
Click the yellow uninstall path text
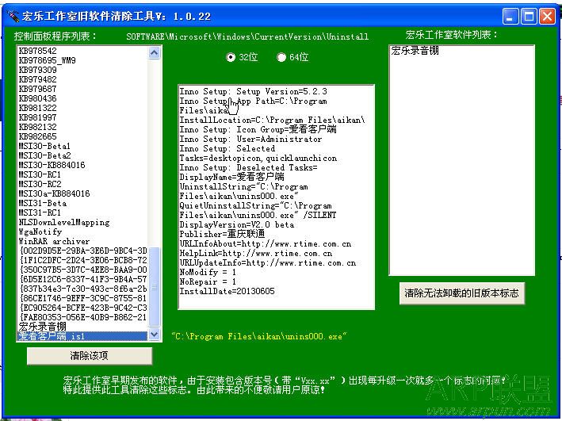258,336
